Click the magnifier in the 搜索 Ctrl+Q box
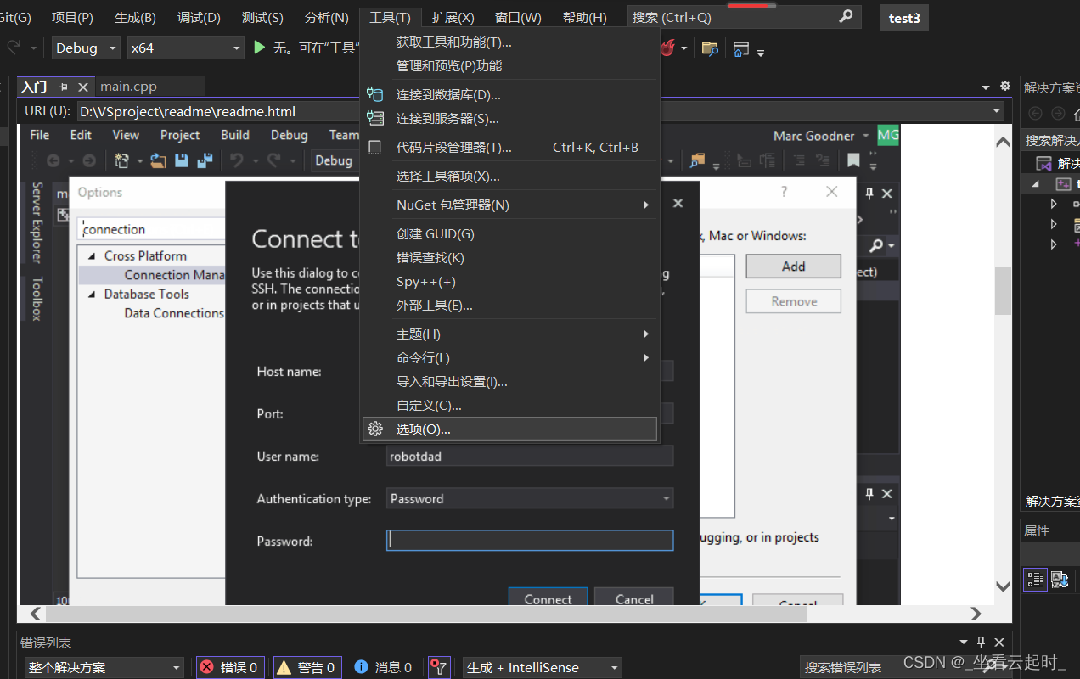This screenshot has height=679, width=1080. 847,16
